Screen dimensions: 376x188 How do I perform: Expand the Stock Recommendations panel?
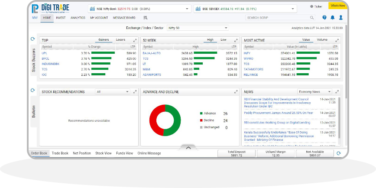tap(135, 91)
